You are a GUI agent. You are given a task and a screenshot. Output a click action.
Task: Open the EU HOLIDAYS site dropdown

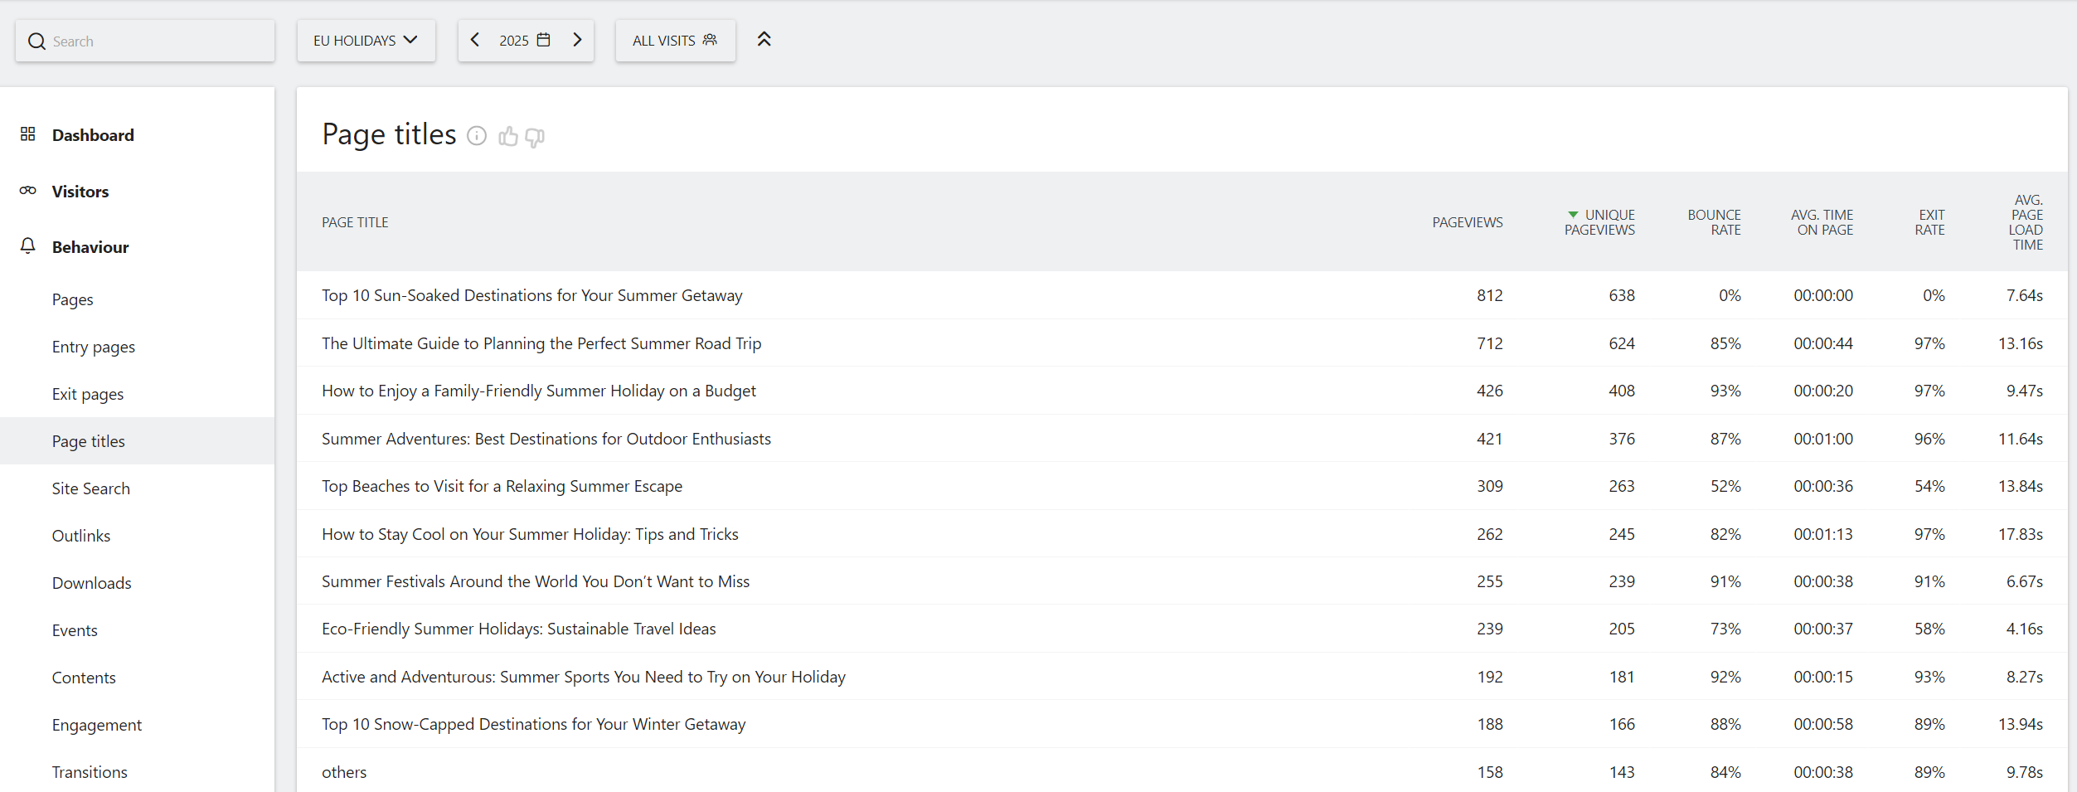point(366,41)
